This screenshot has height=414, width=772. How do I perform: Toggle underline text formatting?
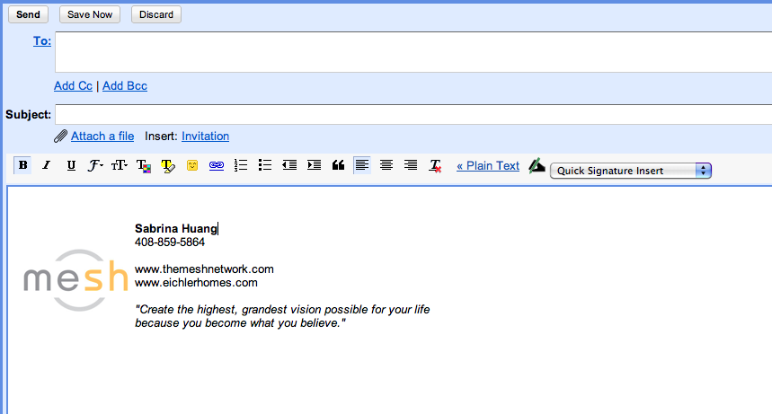click(x=71, y=165)
